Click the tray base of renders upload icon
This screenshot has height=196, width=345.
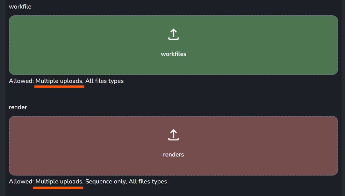pos(173,139)
